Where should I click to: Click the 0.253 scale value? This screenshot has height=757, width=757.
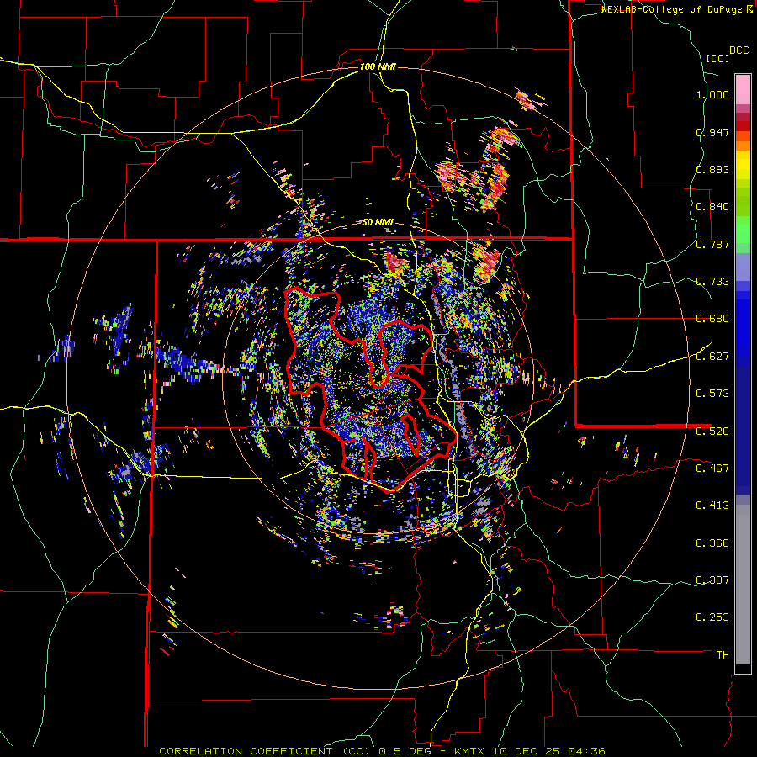(x=712, y=617)
